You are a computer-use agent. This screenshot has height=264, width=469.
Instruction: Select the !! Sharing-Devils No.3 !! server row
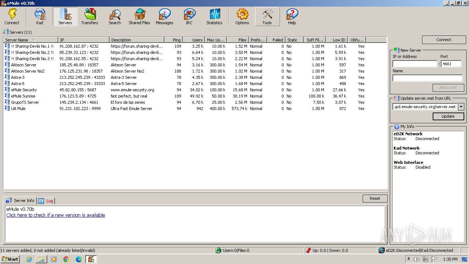point(195,59)
